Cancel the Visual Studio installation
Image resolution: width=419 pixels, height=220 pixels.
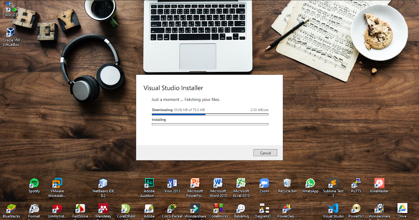click(265, 153)
